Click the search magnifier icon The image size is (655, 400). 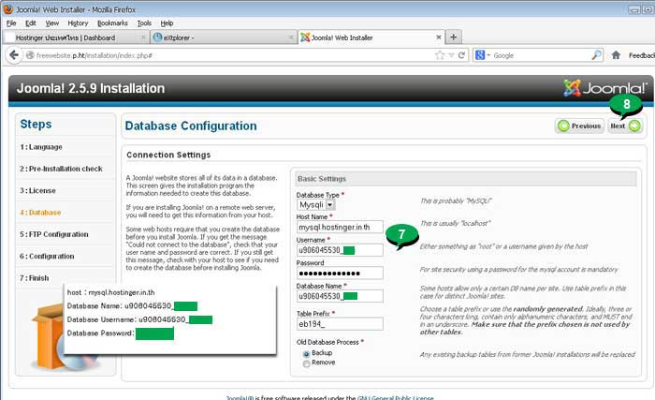[x=597, y=55]
